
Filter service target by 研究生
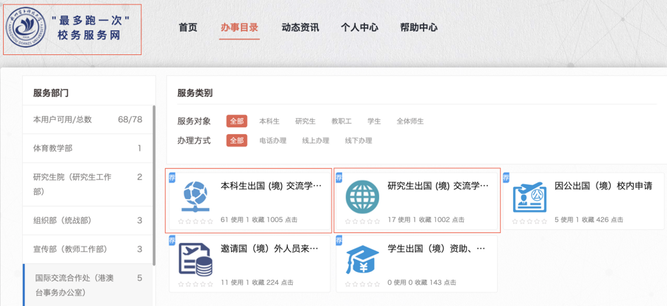click(x=305, y=121)
